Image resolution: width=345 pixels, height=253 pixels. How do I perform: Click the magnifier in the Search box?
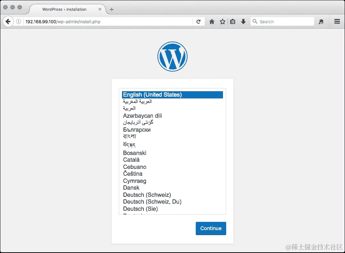pos(255,21)
